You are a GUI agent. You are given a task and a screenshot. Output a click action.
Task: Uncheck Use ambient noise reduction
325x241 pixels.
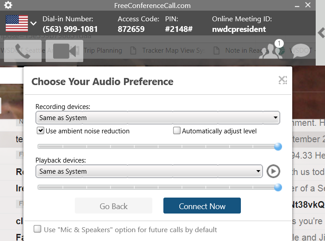tap(40, 131)
